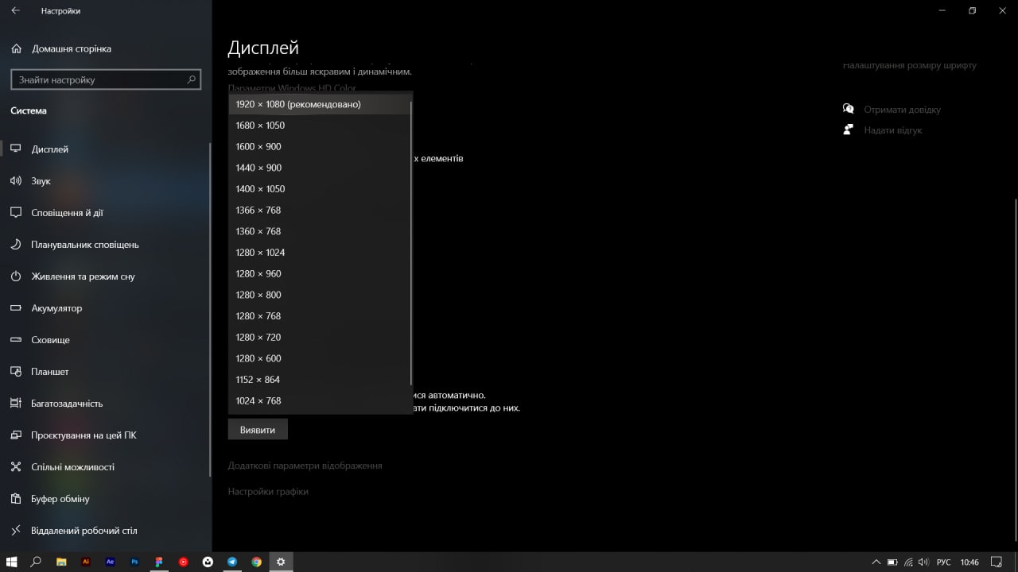Viewport: 1018px width, 572px height.
Task: Open Планувальник сповіщень section
Action: (106, 245)
